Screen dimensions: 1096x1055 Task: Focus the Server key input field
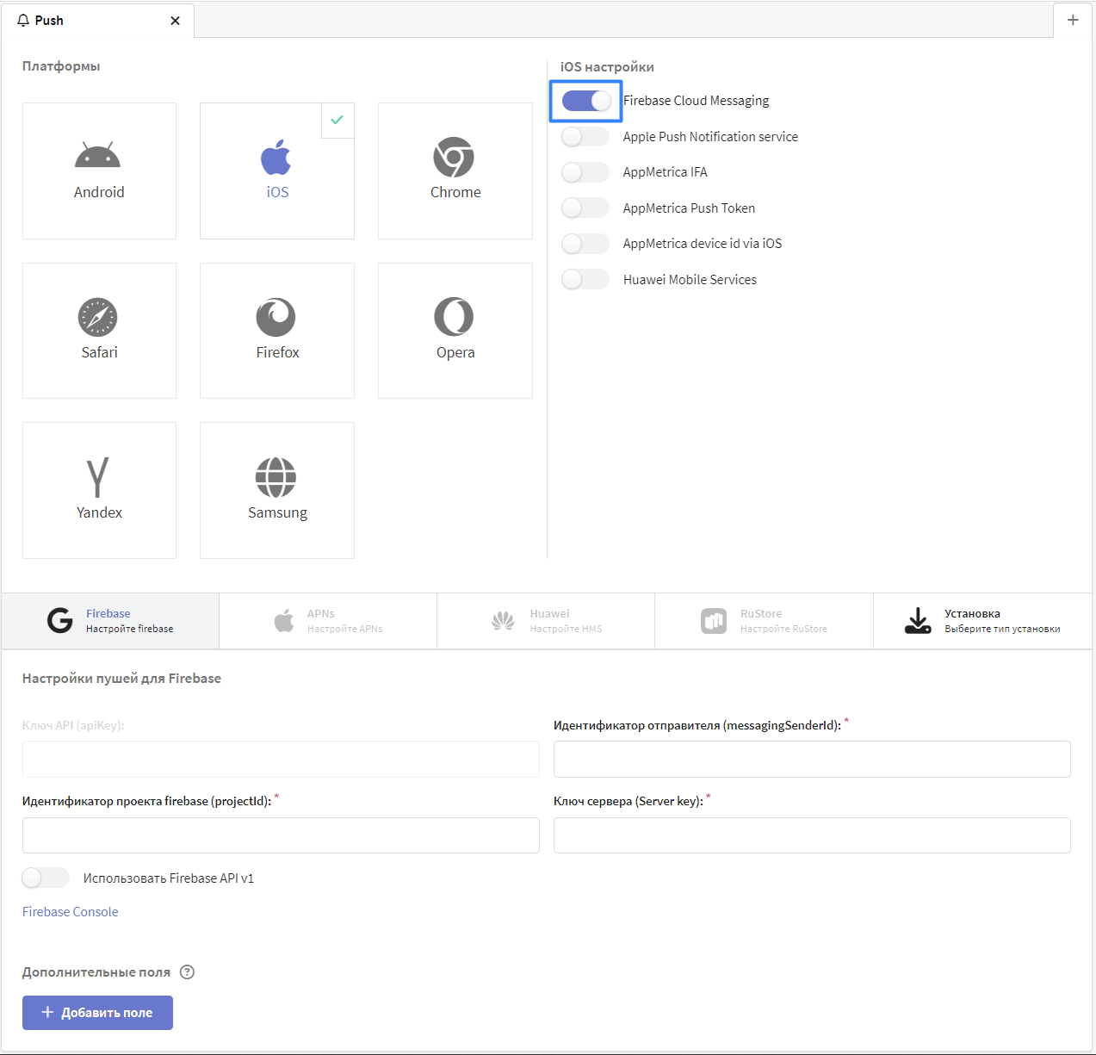(x=812, y=835)
